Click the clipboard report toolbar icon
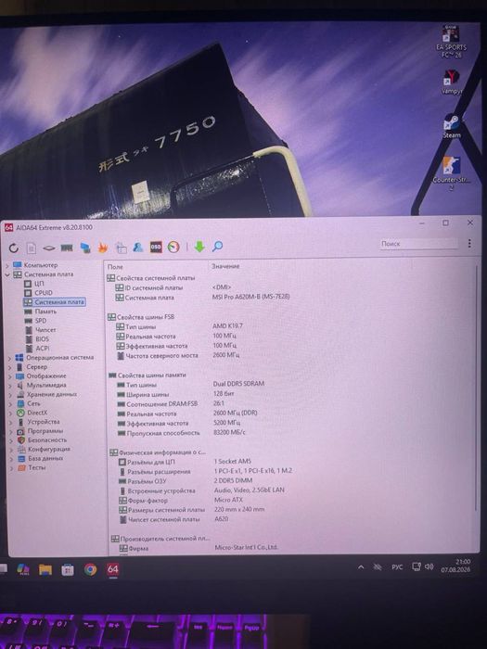 121,248
